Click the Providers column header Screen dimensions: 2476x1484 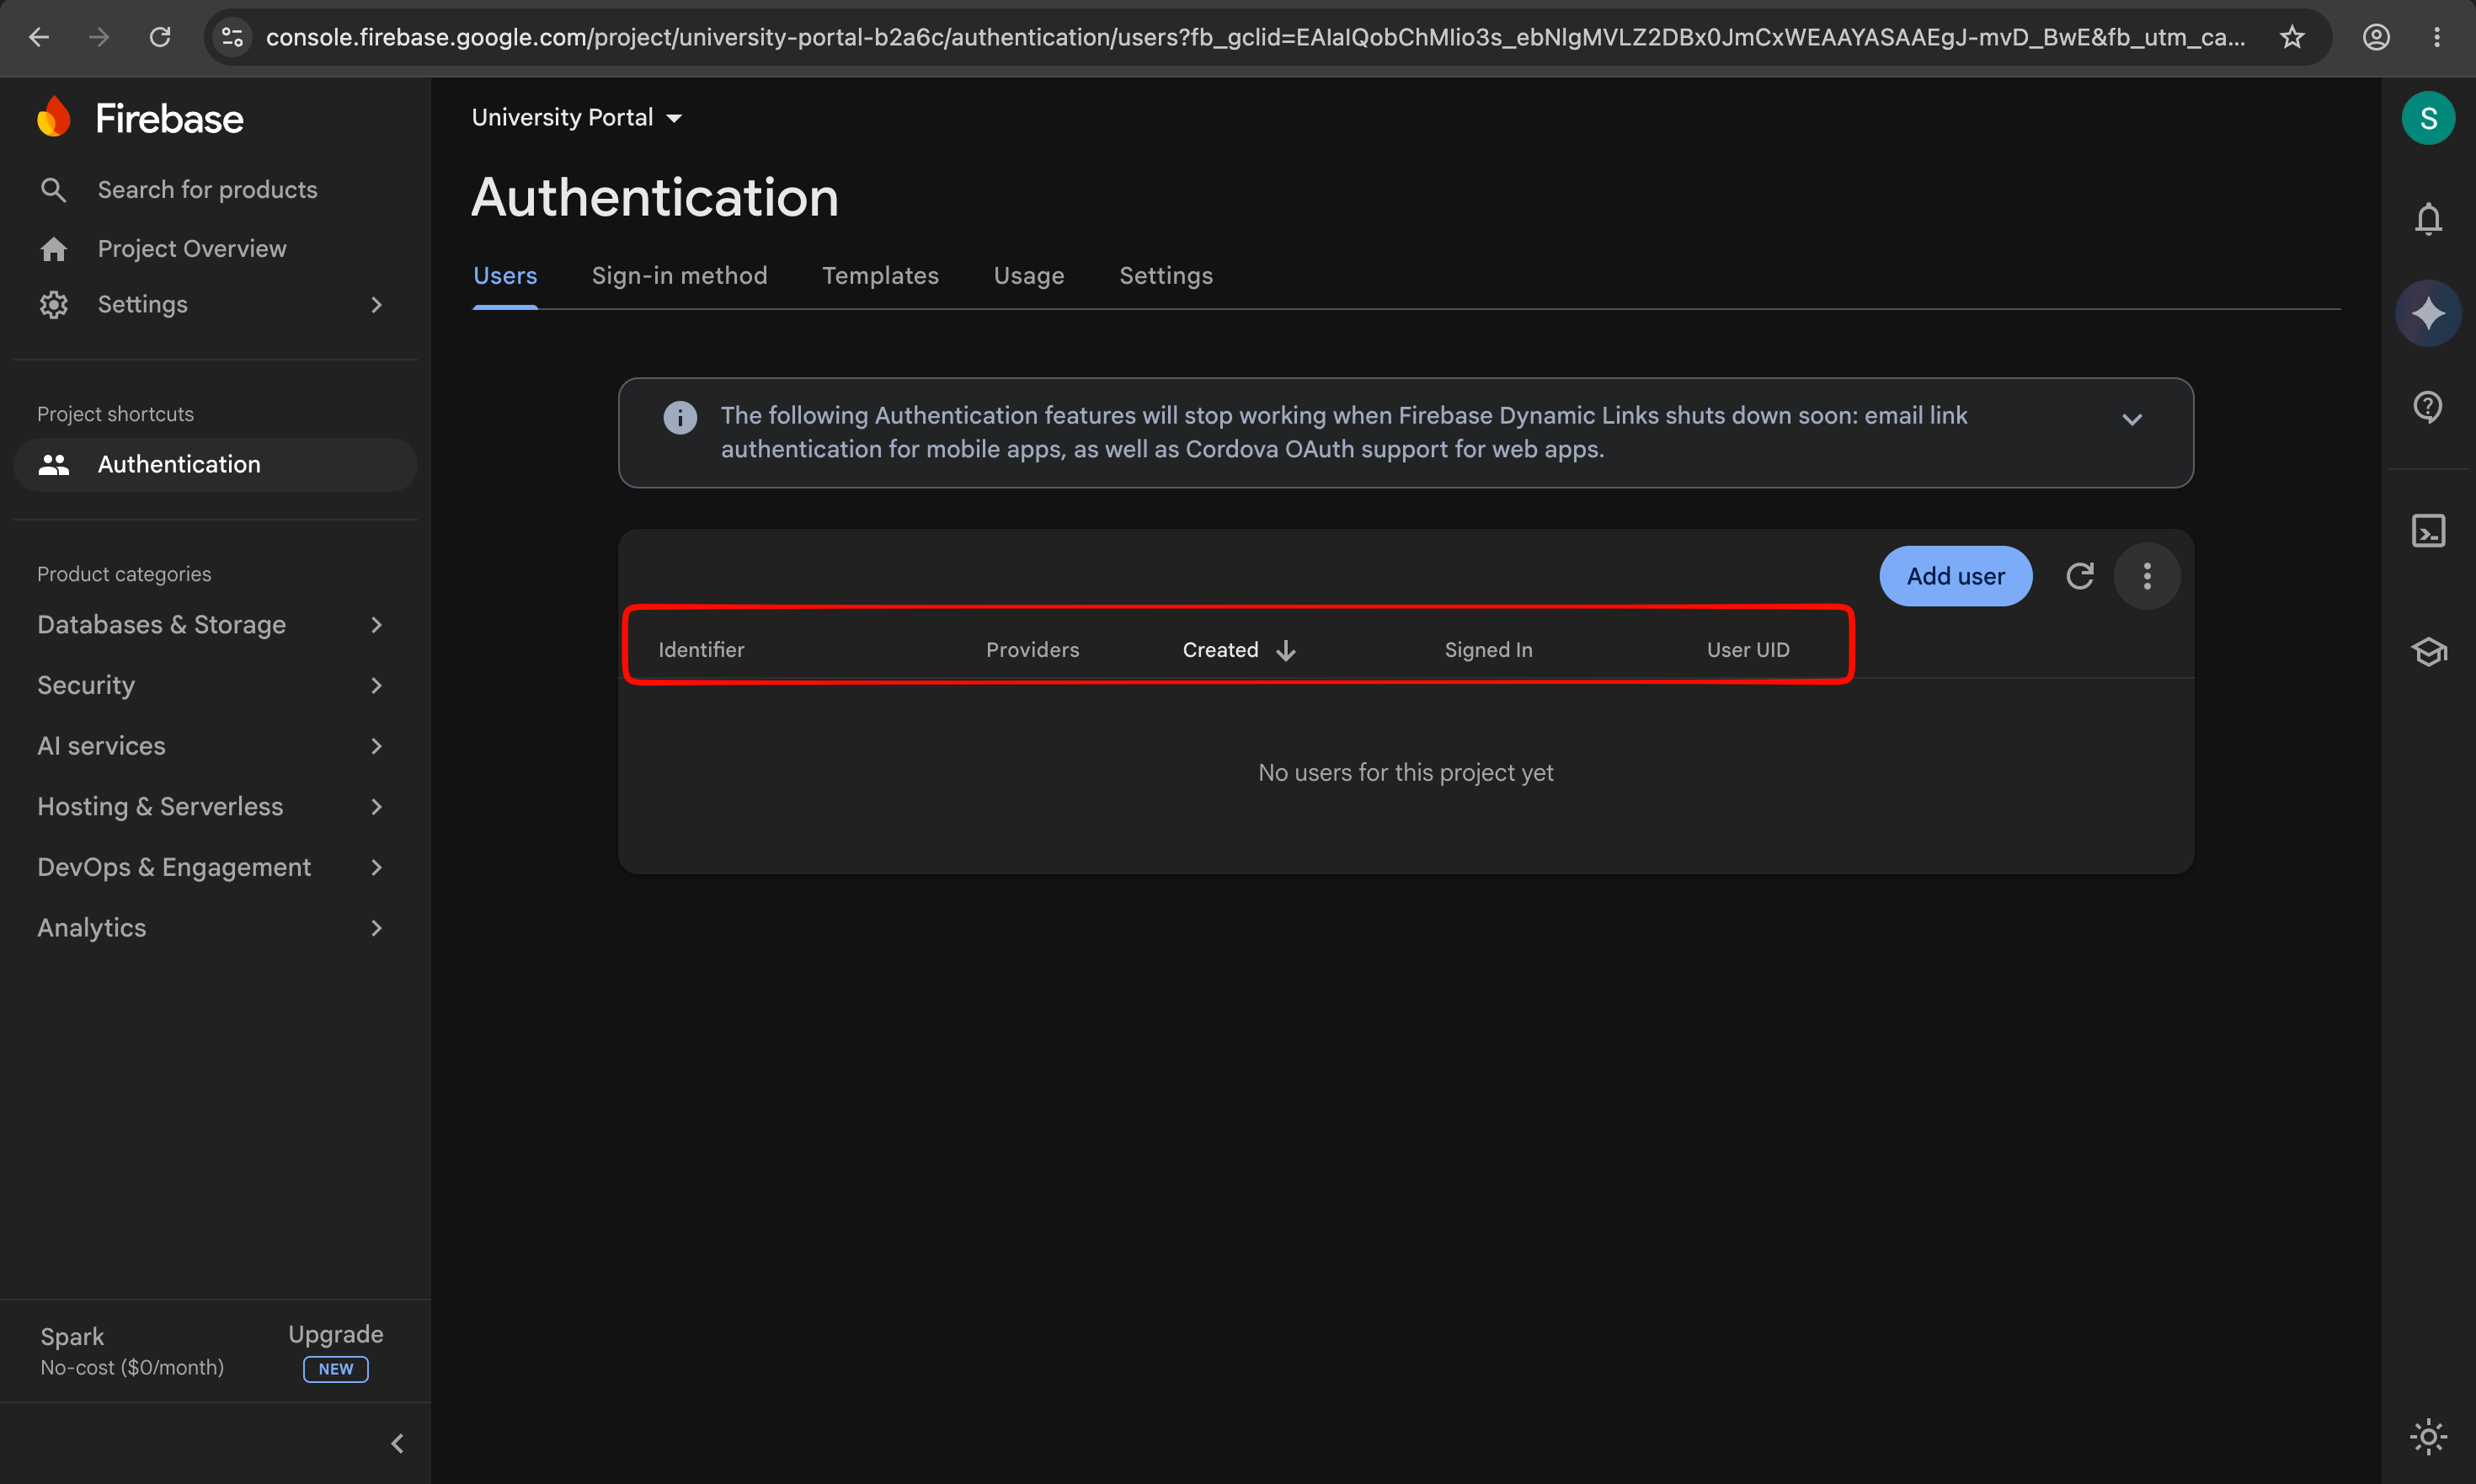click(x=1032, y=650)
